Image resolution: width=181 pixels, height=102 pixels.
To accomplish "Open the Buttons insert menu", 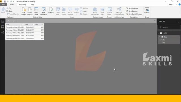I will [76, 11].
